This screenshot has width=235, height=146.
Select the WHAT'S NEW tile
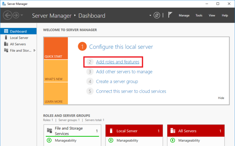pyautogui.click(x=55, y=71)
